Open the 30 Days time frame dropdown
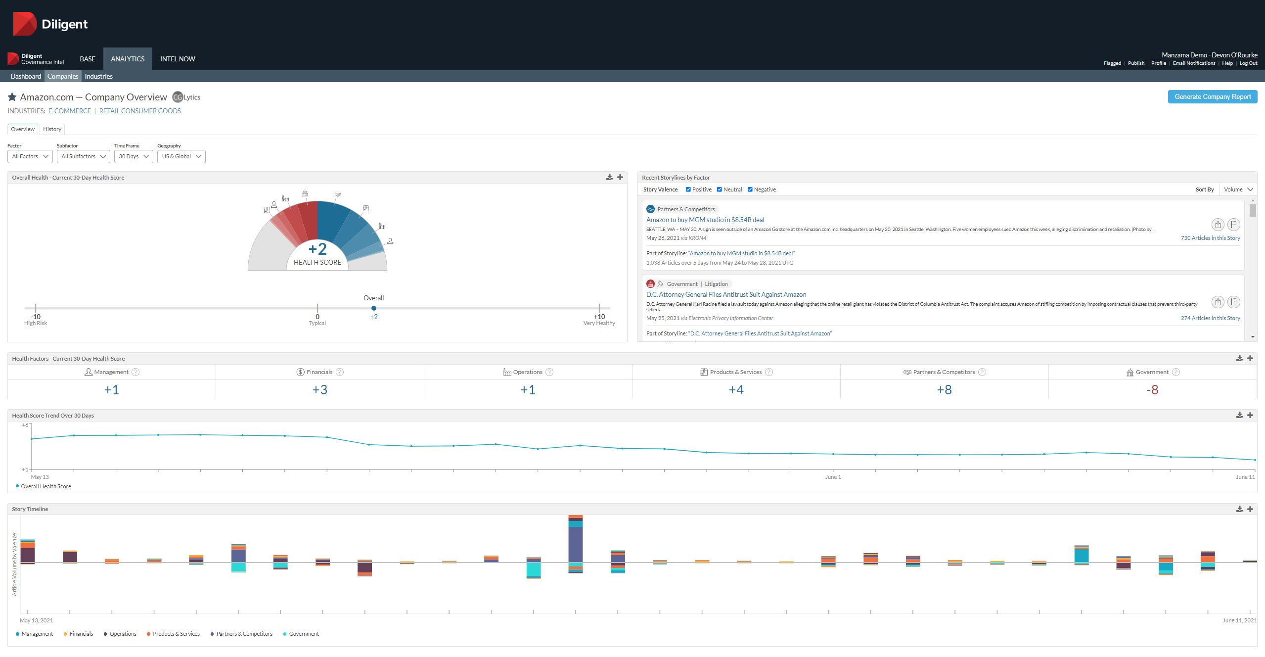 click(134, 156)
